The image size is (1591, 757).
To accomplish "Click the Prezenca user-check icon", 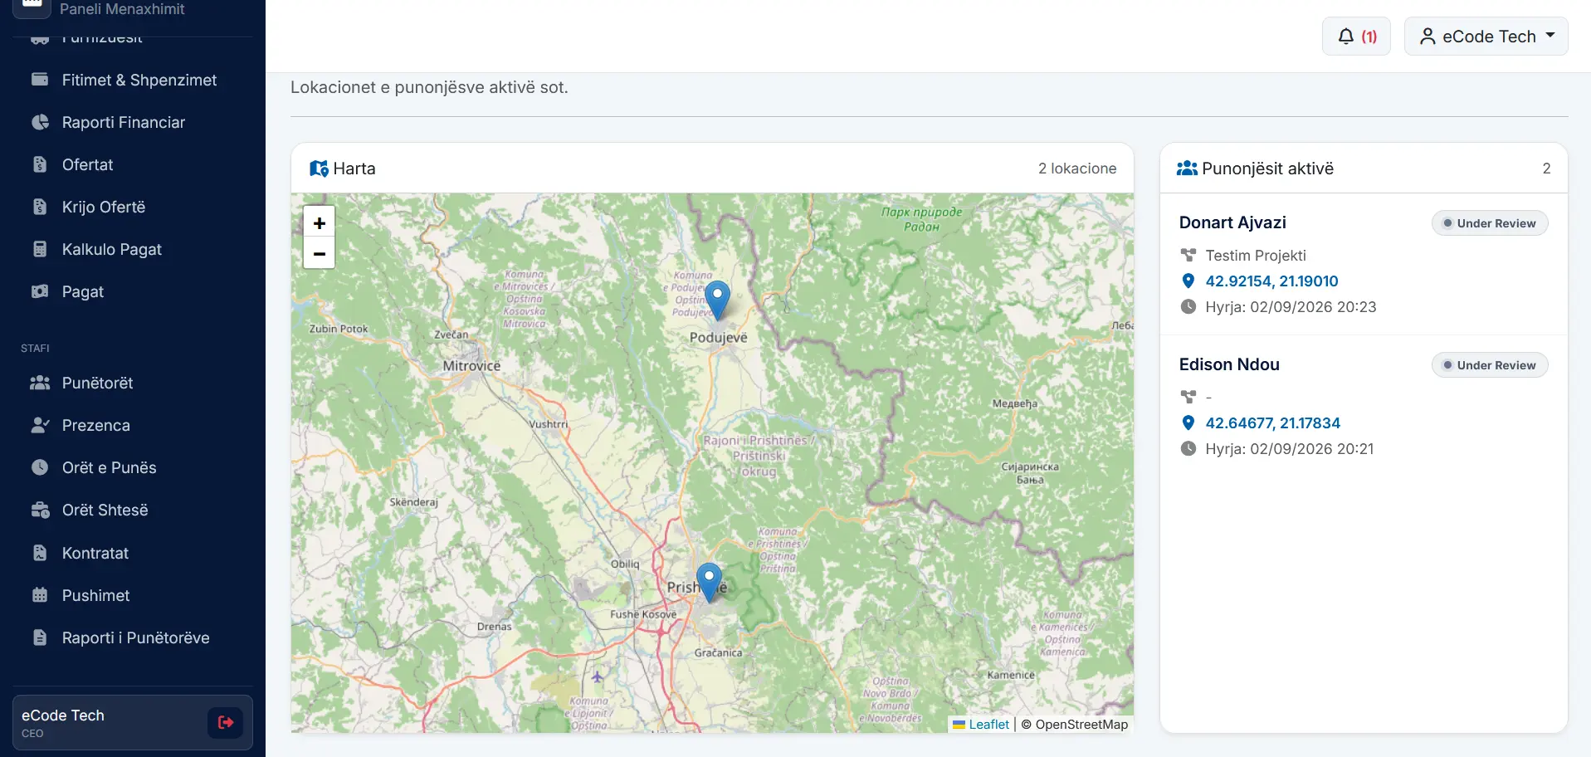I will [40, 425].
